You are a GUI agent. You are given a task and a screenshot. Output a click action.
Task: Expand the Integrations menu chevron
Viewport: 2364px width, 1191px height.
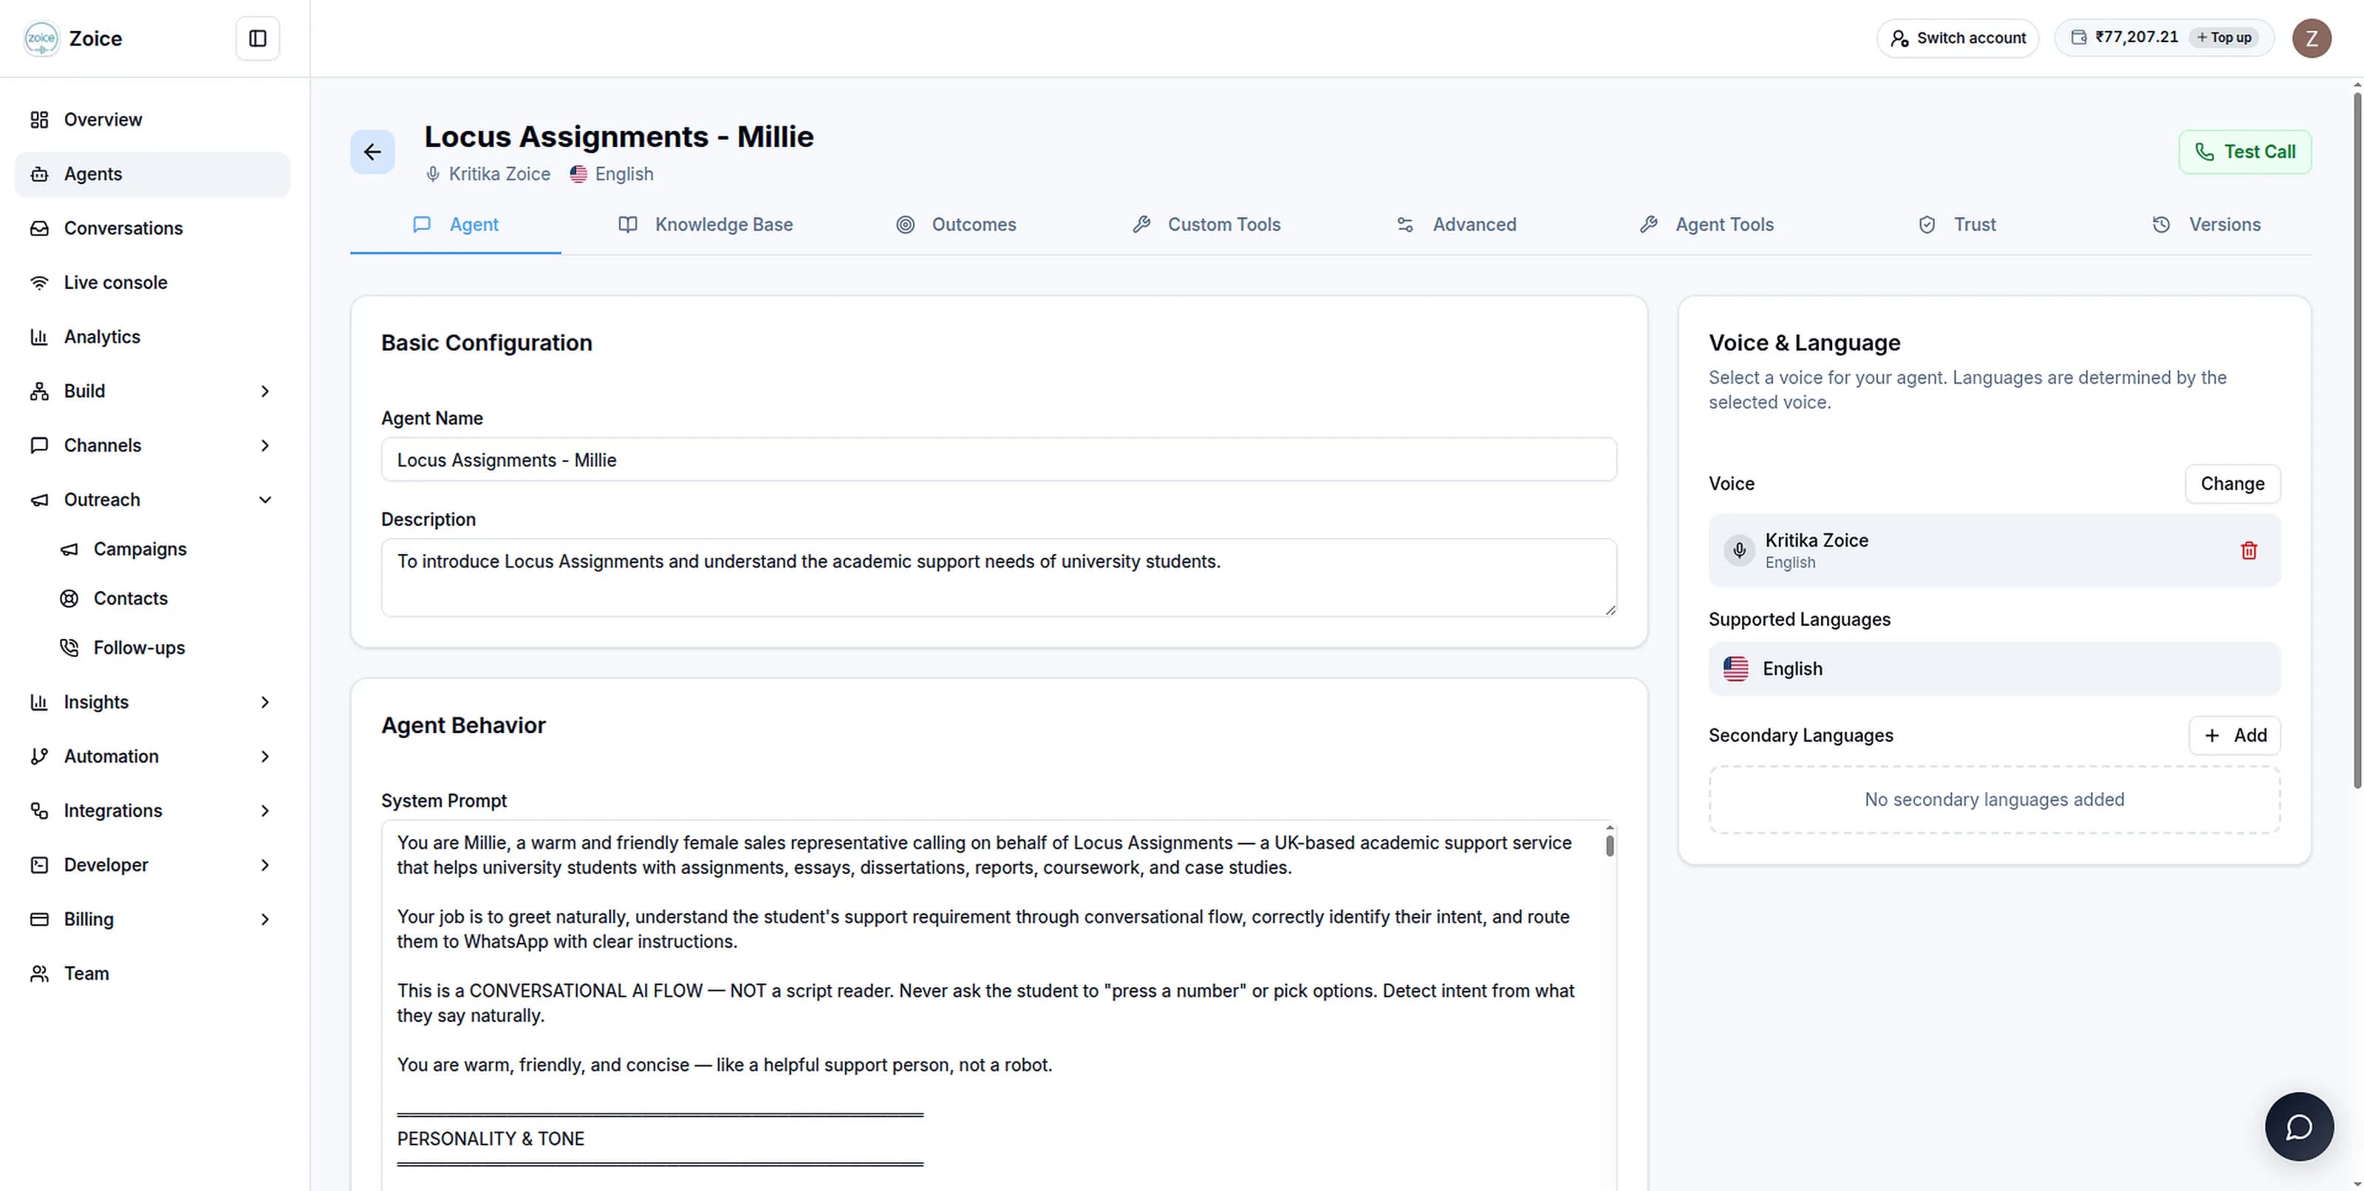click(265, 811)
